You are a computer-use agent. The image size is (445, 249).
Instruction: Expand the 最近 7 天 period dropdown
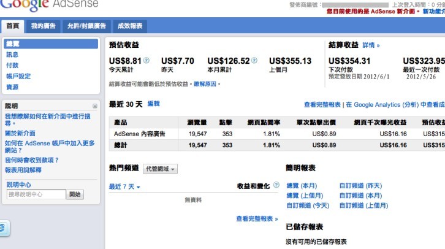click(124, 187)
